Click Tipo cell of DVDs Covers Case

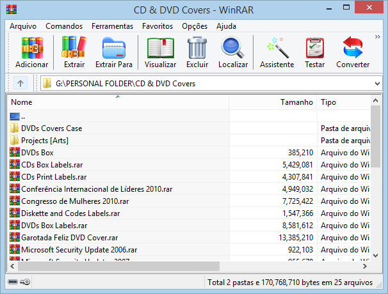[x=345, y=128]
